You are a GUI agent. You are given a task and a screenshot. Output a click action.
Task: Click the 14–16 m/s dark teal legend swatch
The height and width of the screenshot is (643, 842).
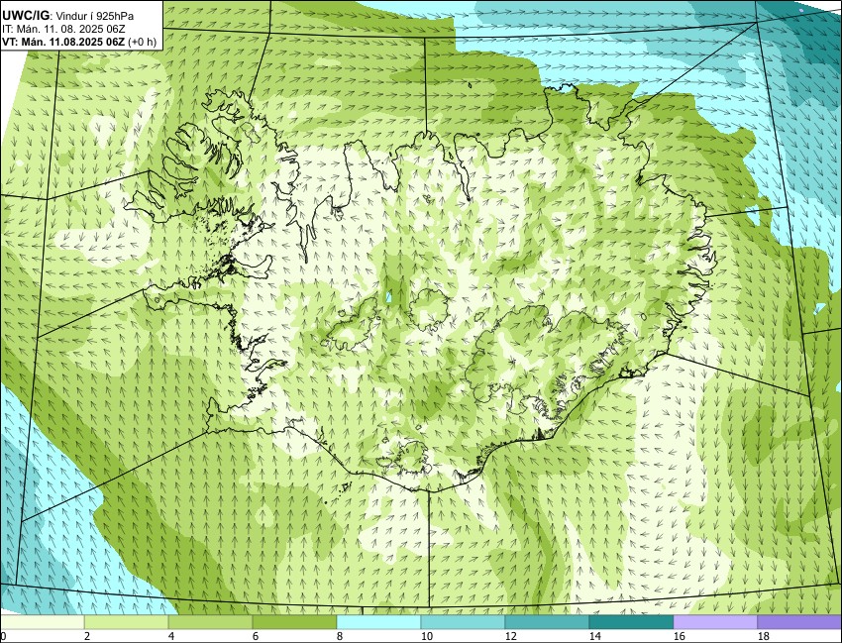pos(631,622)
